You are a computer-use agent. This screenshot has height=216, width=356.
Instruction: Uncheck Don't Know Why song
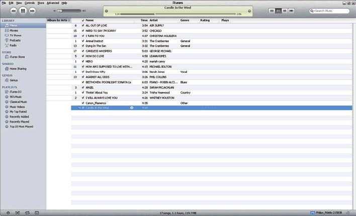click(83, 72)
